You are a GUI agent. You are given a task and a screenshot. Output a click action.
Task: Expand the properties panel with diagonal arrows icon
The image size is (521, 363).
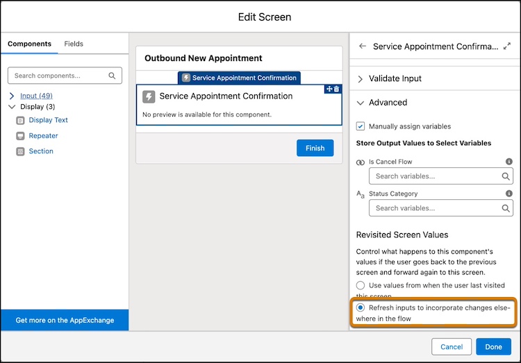pos(506,47)
